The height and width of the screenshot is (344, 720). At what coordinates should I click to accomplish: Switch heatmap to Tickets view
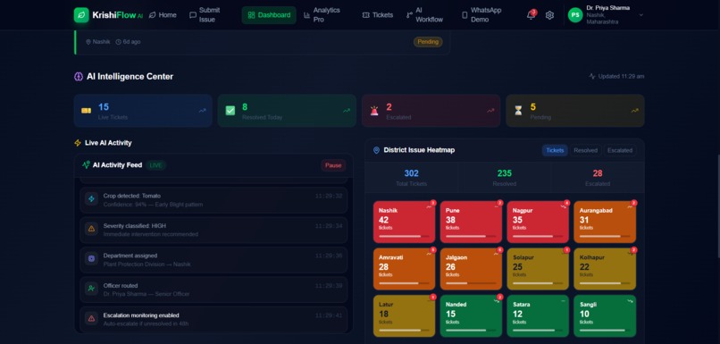555,150
